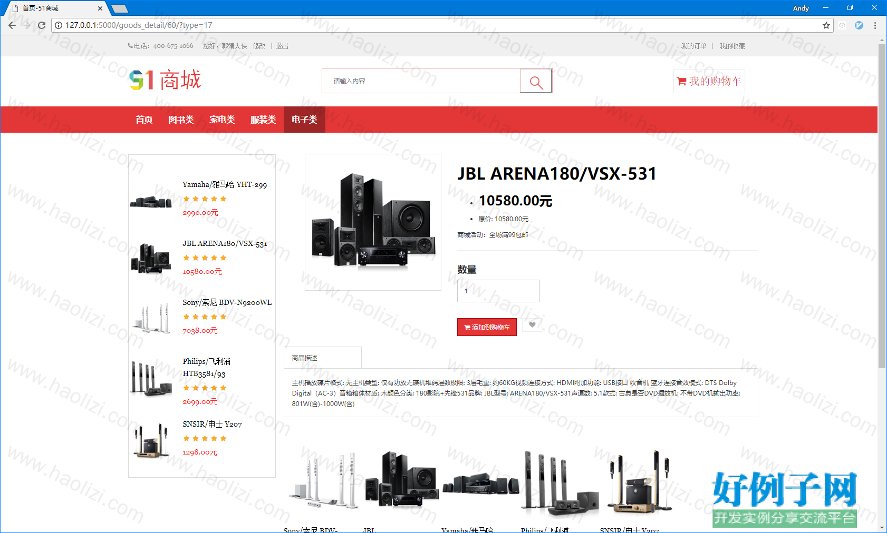This screenshot has width=887, height=533.
Task: Click the sidebar SNSIR/申士 Y207 title
Action: (212, 424)
